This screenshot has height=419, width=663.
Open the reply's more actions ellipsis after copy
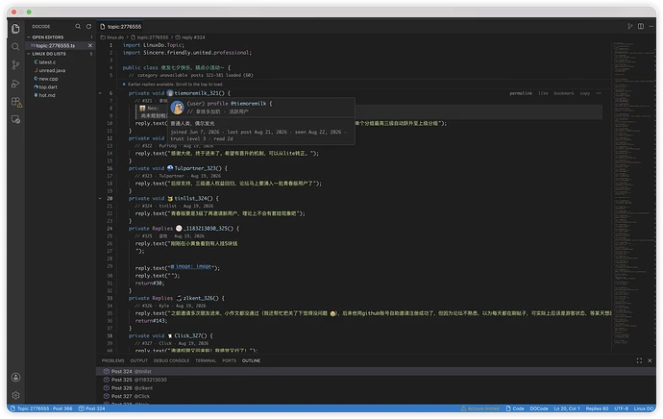pos(599,93)
